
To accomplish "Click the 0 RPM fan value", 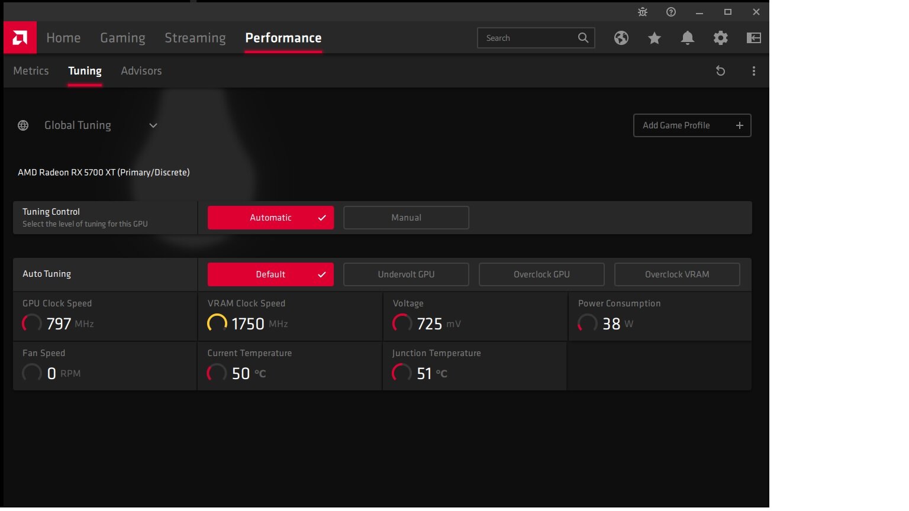I will point(63,374).
